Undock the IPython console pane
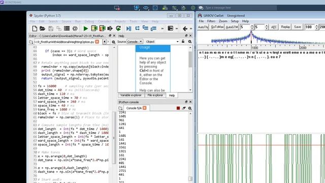The height and width of the screenshot is (183, 325). point(186,102)
